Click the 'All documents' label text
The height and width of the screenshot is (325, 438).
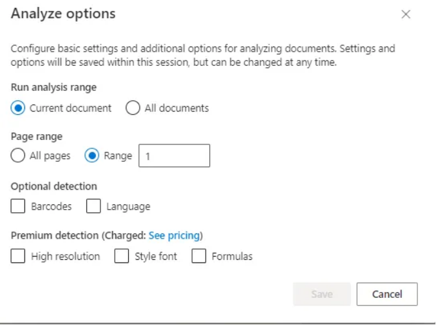pyautogui.click(x=176, y=108)
